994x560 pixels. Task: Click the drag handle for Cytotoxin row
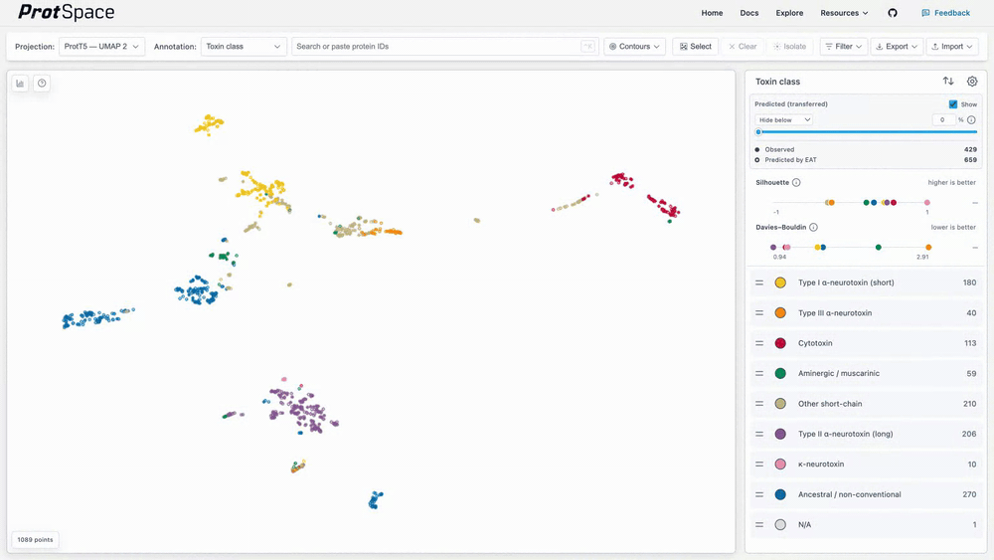pyautogui.click(x=759, y=343)
